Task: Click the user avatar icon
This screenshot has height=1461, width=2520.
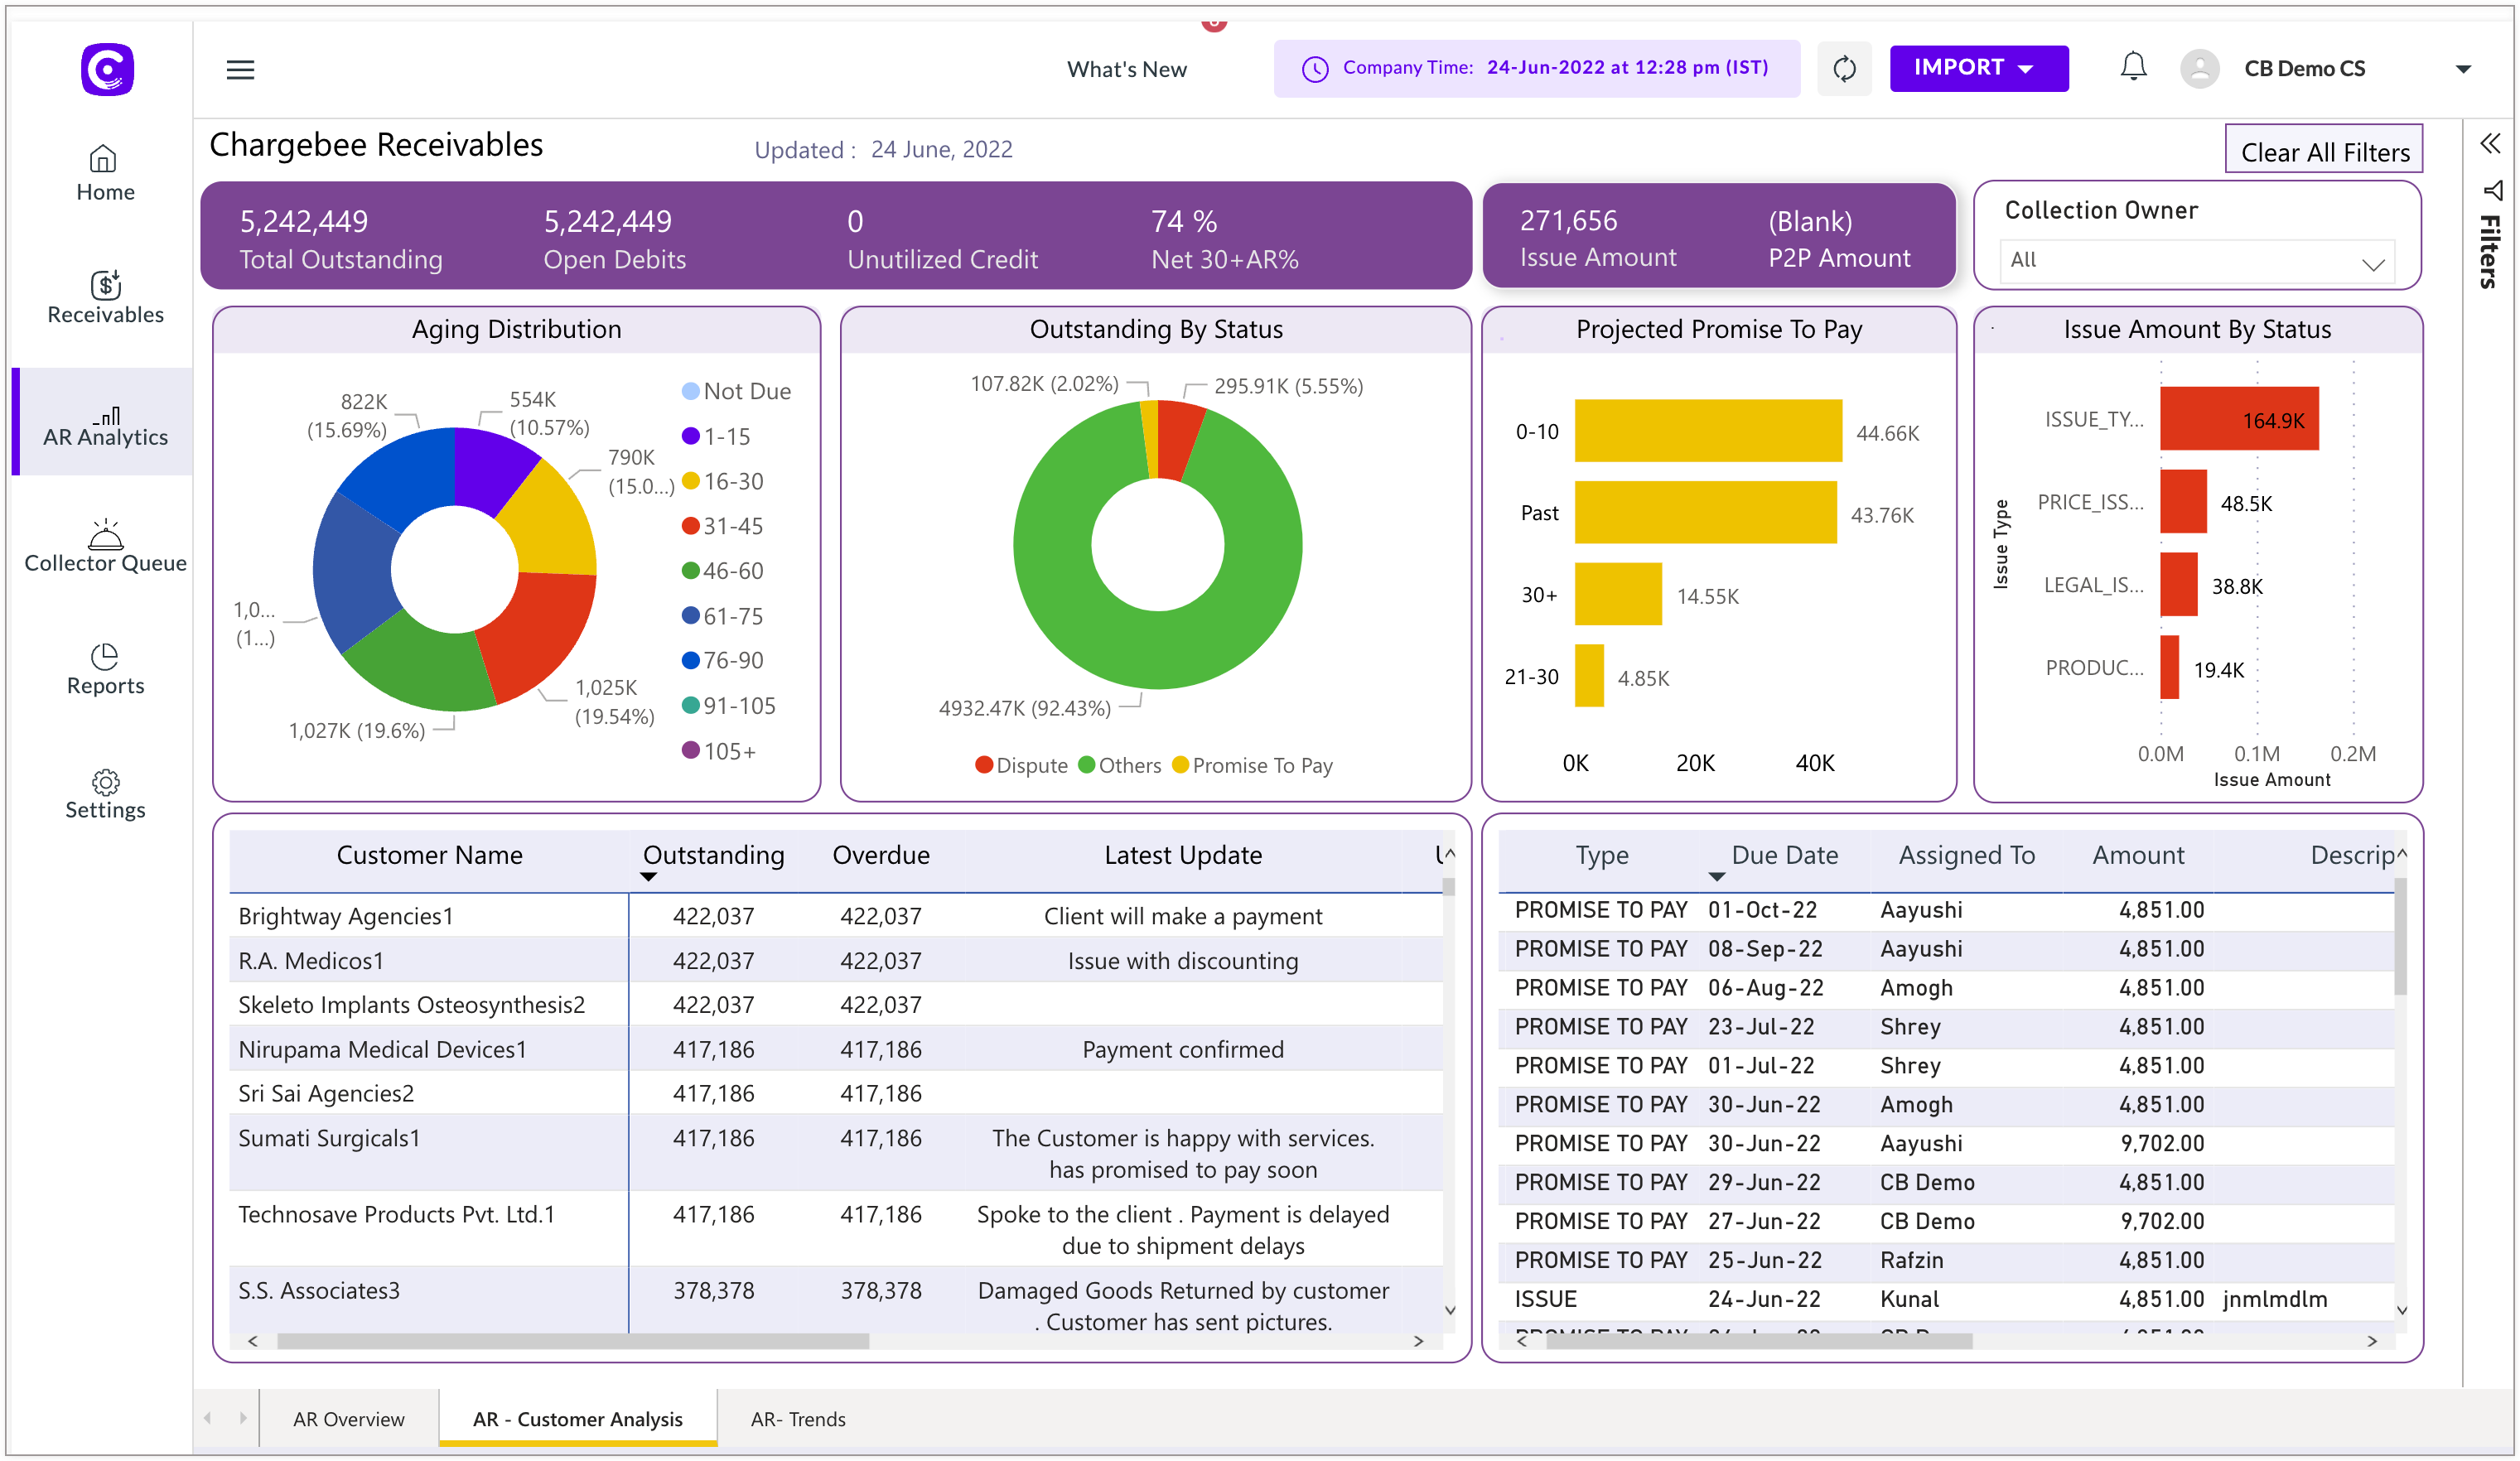Action: 2199,68
